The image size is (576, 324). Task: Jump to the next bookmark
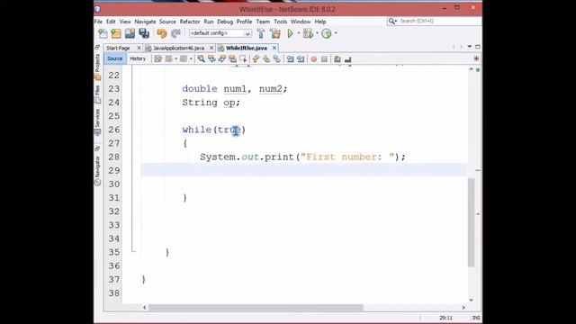[266, 58]
